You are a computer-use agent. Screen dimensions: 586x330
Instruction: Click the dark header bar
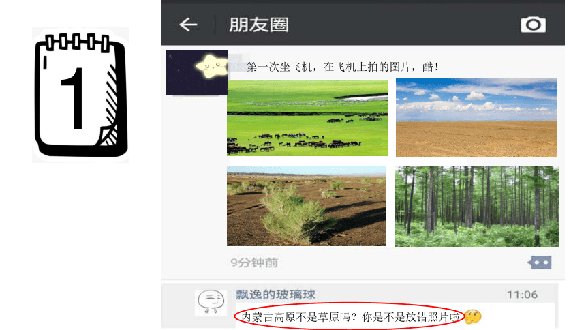coord(363,25)
